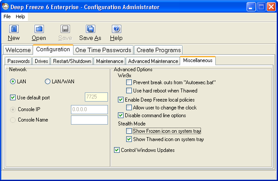Click the New configuration toolbar icon
This screenshot has height=181, width=278.
(13, 29)
